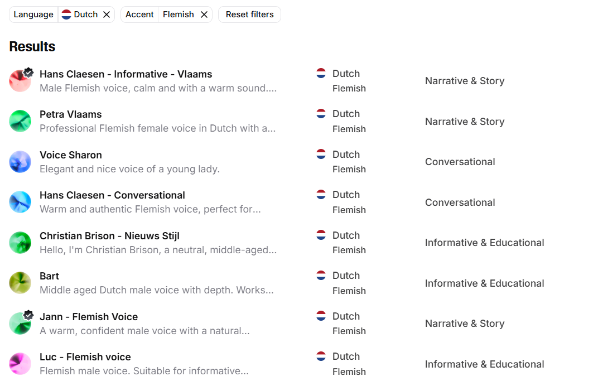This screenshot has width=603, height=386.
Task: Click the Voice Sharon avatar icon
Action: [20, 162]
